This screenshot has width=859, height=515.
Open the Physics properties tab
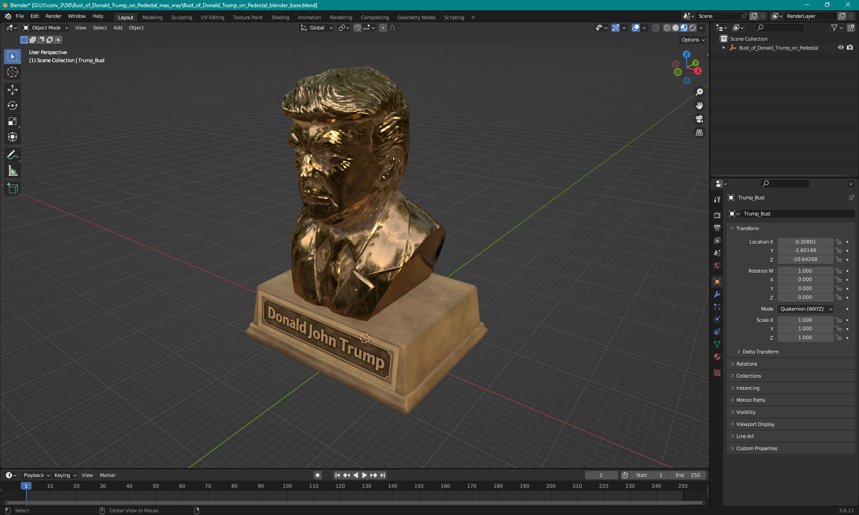[717, 319]
